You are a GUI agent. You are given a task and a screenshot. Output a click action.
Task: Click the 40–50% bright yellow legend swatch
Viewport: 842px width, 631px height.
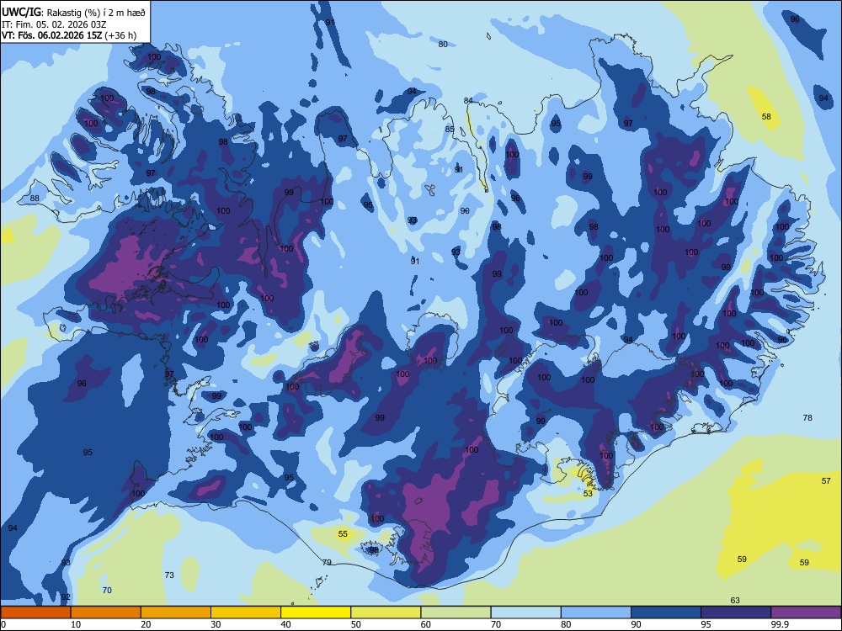click(316, 612)
